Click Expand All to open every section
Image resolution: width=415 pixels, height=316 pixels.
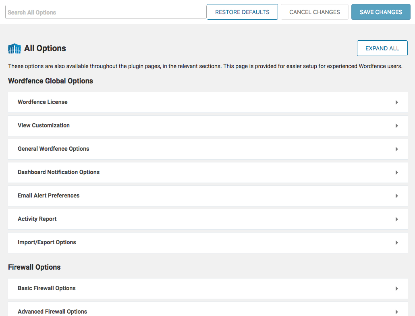click(382, 48)
